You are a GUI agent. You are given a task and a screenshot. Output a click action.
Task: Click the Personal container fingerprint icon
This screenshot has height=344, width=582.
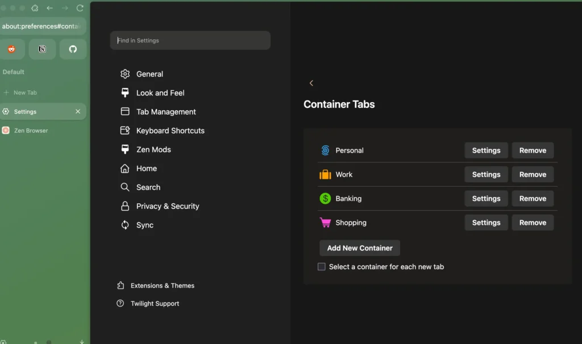(325, 150)
